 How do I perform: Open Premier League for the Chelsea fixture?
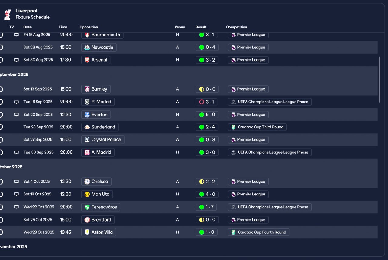[x=248, y=182]
